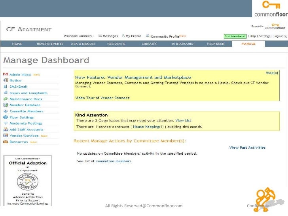The width and height of the screenshot is (288, 216).
Task: Open the Community Profile link
Action: pyautogui.click(x=165, y=36)
